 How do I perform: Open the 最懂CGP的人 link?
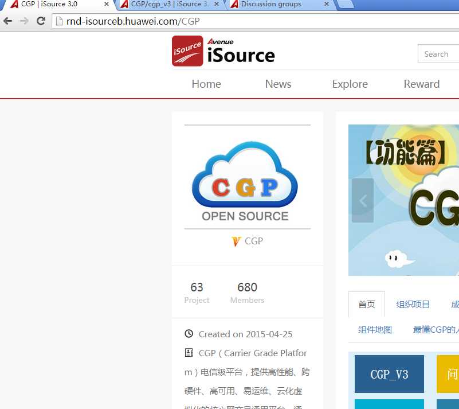coord(436,330)
